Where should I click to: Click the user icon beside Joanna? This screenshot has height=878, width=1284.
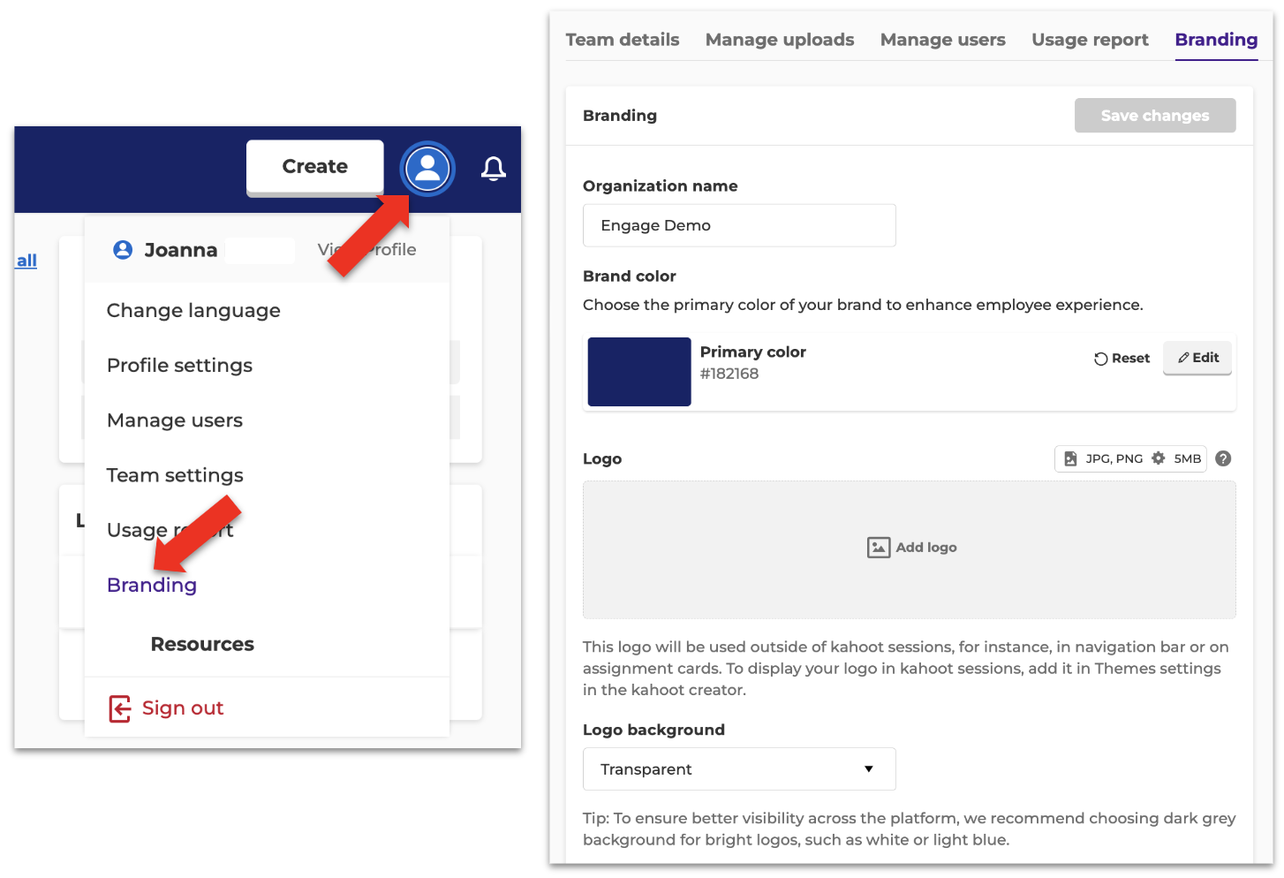point(123,250)
